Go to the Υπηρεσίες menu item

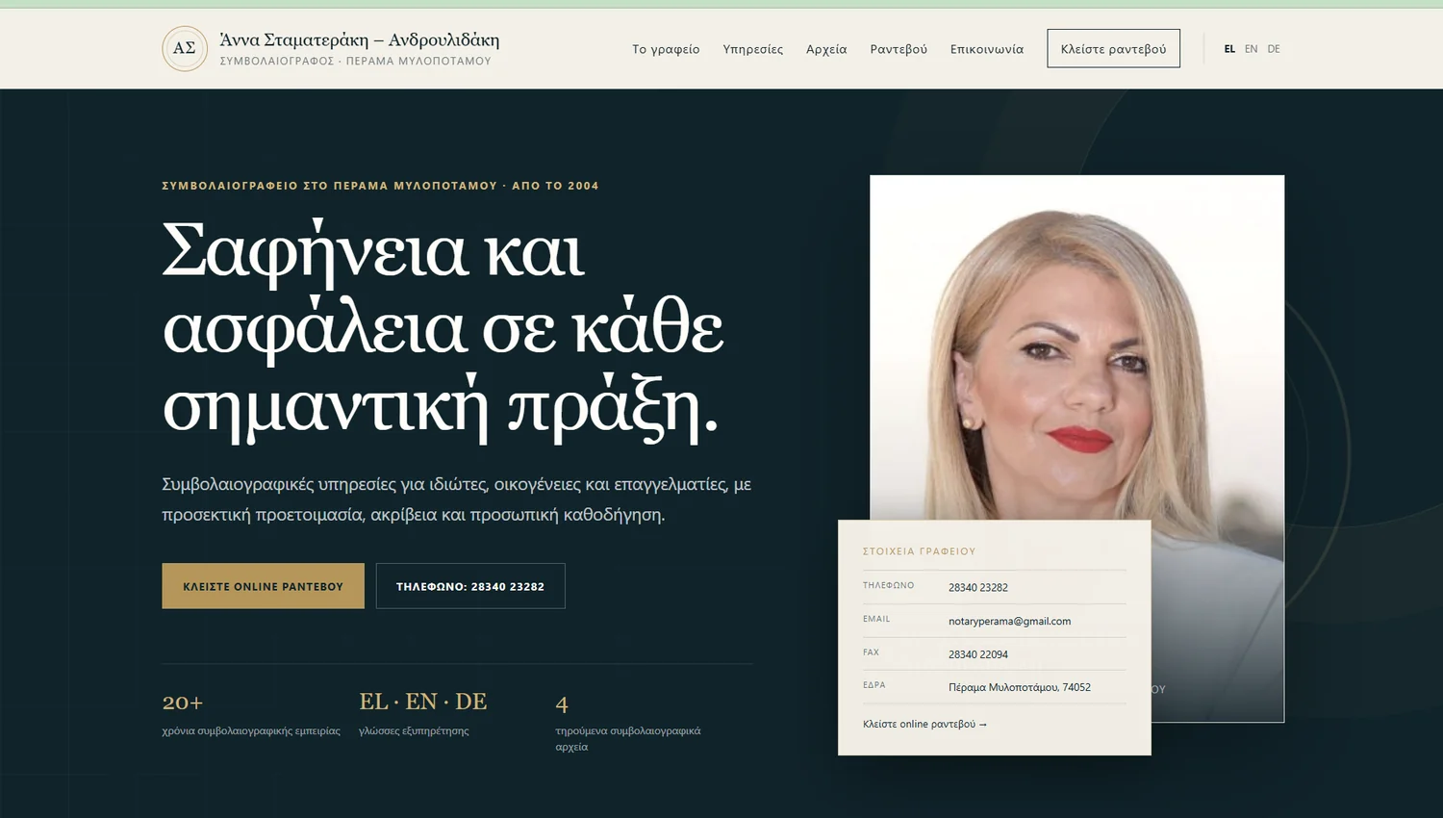tap(753, 49)
